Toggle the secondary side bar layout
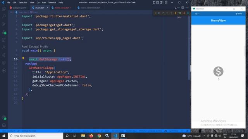Screen dimensions: 248x139 (x=161, y=2)
